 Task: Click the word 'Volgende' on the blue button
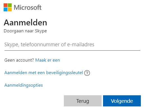point(122,101)
